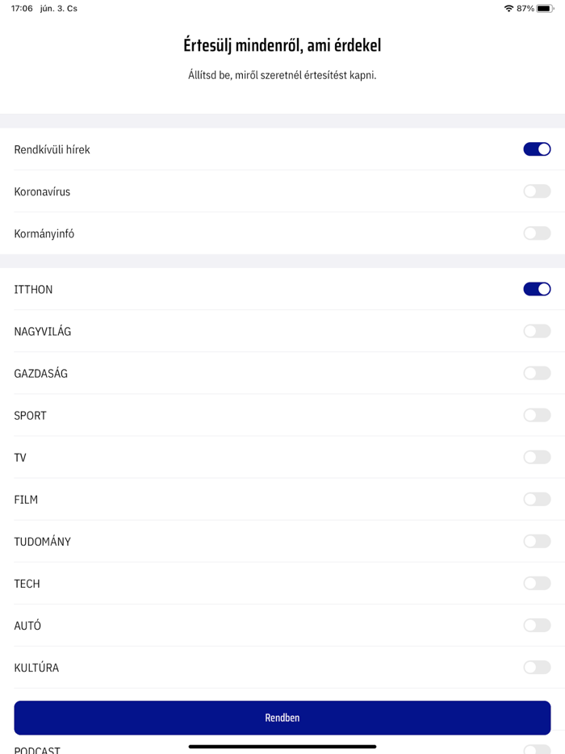Tap the Koronavírus row label
Screen dimensions: 565x754
coord(42,192)
